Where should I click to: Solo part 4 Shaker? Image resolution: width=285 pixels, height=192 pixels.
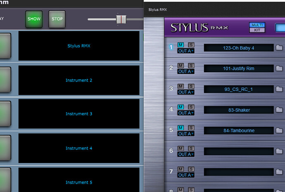click(x=191, y=107)
